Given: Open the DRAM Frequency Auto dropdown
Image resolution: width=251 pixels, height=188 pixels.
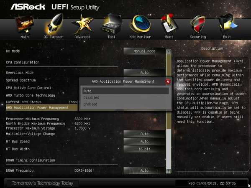Looking at the screenshot, I should click(x=144, y=170).
